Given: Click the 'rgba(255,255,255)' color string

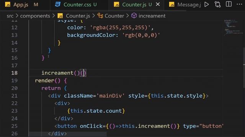Looking at the screenshot, I should 120,28.
